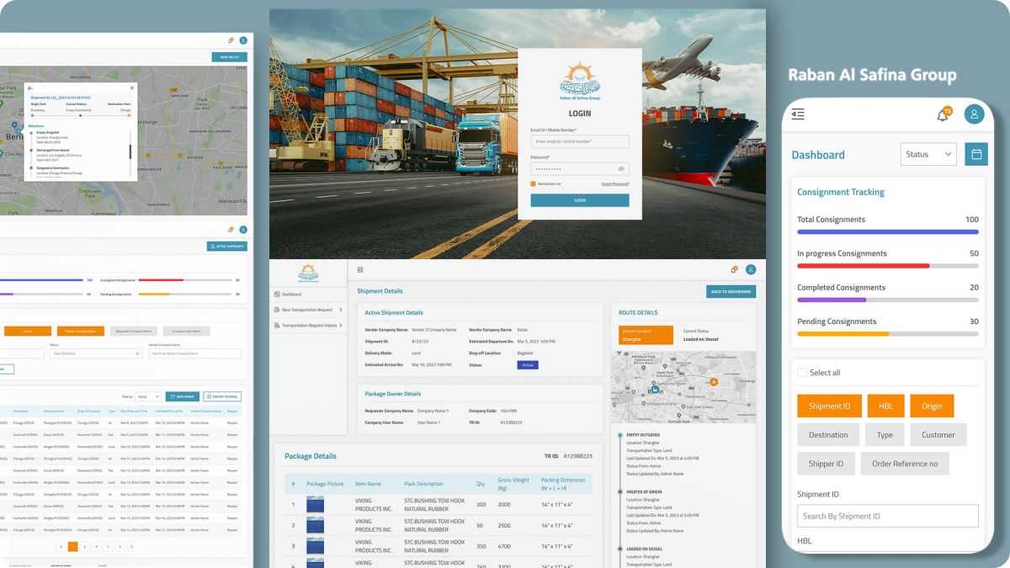Check the Select all checkbox
This screenshot has height=568, width=1010.
point(802,373)
